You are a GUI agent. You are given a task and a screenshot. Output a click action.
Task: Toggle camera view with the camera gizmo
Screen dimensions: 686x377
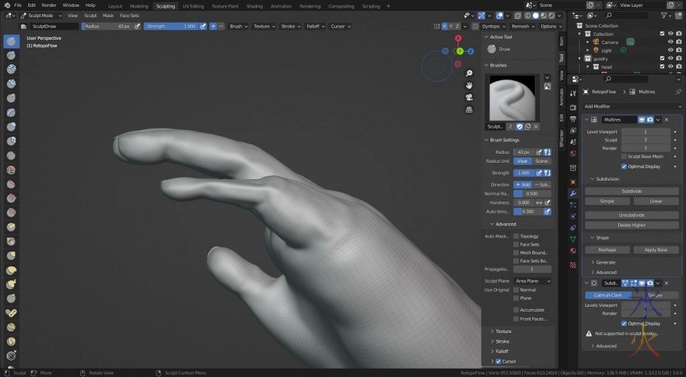point(469,97)
